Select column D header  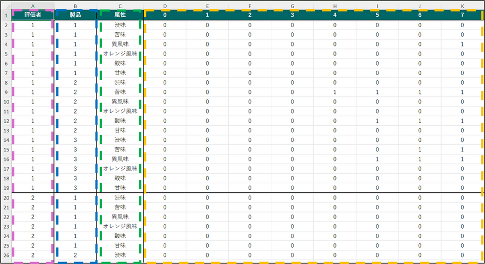(x=165, y=6)
